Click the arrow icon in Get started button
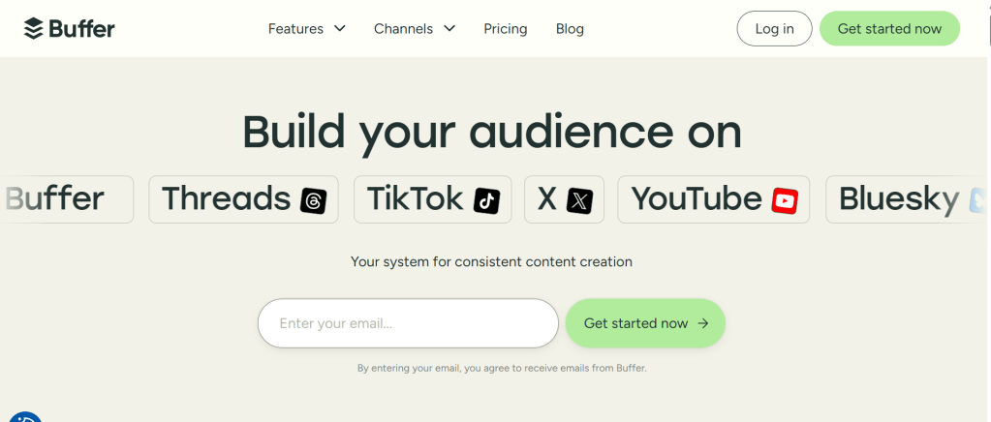Viewport: 991px width, 422px height. (703, 323)
